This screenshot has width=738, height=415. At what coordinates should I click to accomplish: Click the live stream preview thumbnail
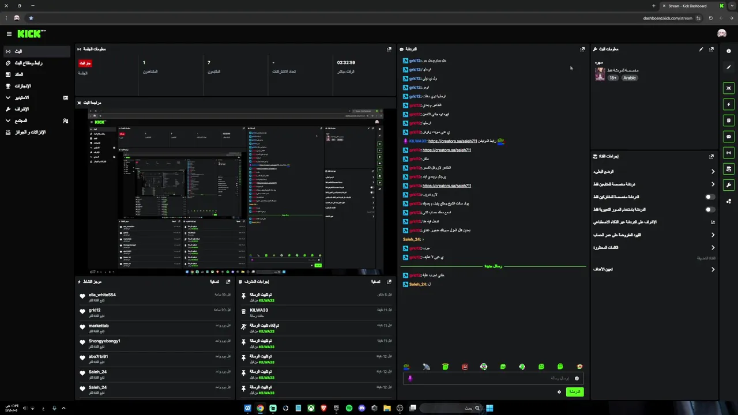[x=235, y=191]
